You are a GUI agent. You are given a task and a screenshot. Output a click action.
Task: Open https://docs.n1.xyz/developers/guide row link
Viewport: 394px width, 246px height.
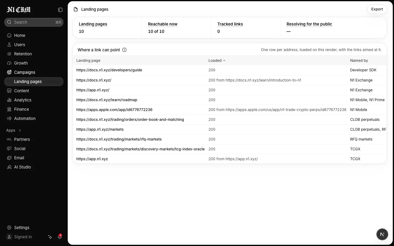(x=109, y=70)
